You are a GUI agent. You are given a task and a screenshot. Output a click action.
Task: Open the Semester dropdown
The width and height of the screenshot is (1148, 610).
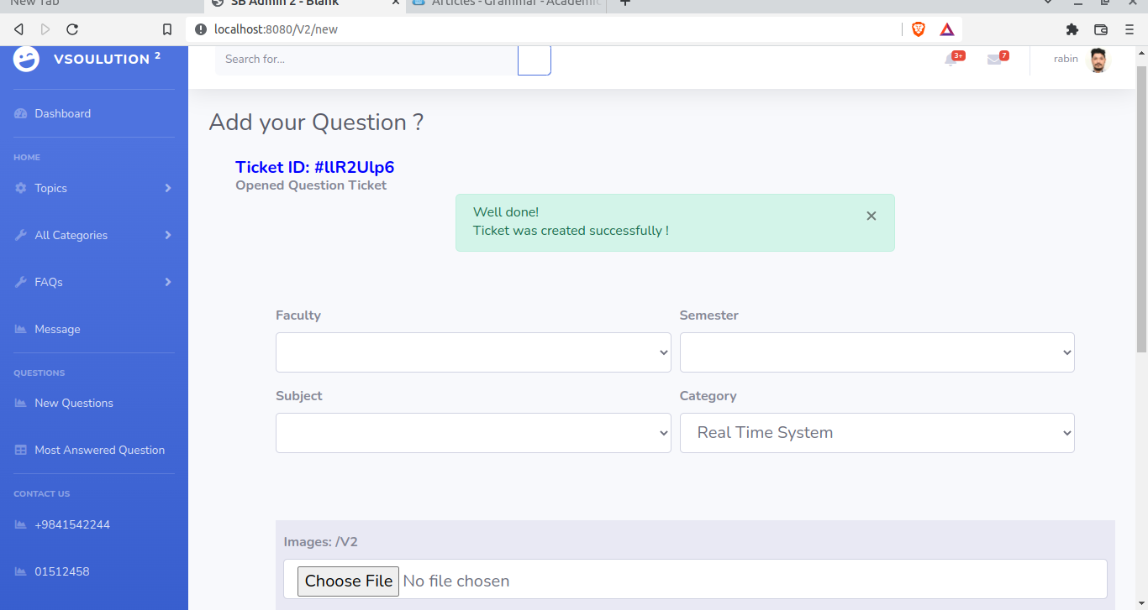[x=877, y=352]
